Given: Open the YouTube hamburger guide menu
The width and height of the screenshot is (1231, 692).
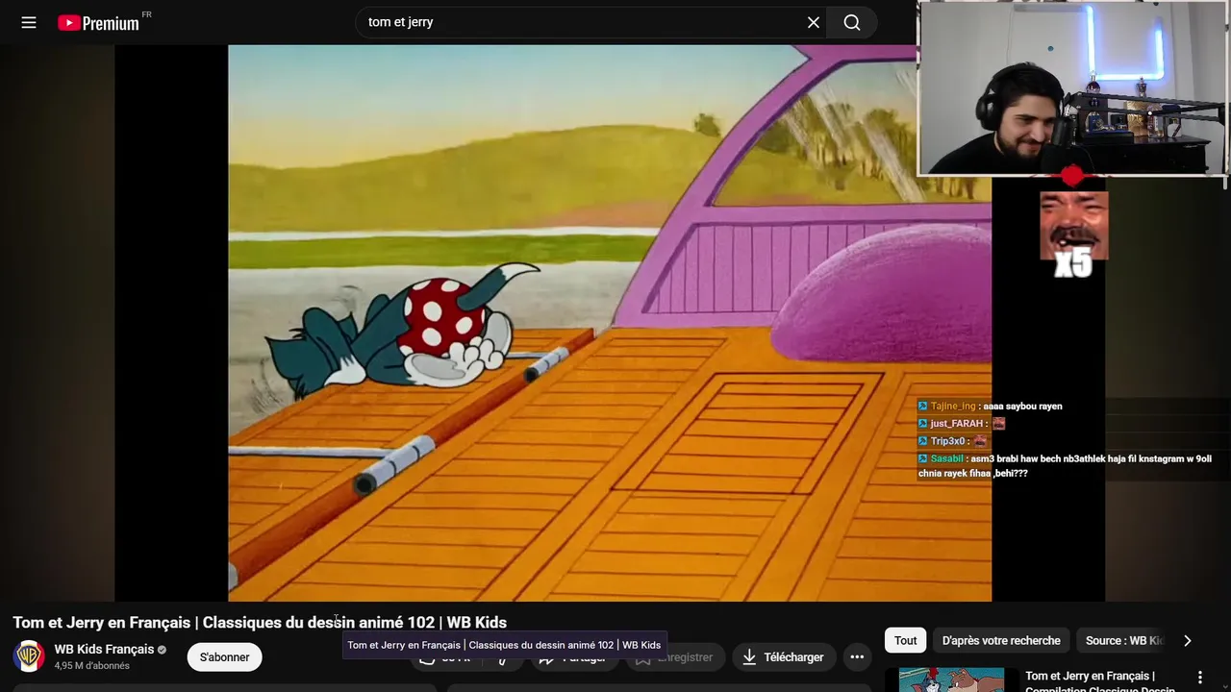Looking at the screenshot, I should (x=29, y=22).
